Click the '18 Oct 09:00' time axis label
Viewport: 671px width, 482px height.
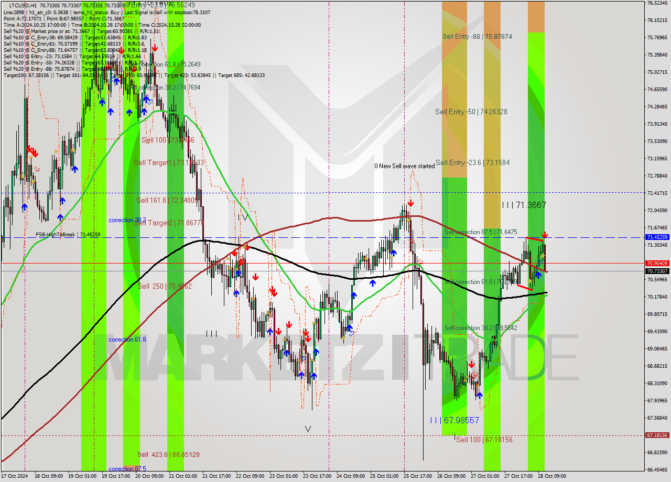pos(48,476)
